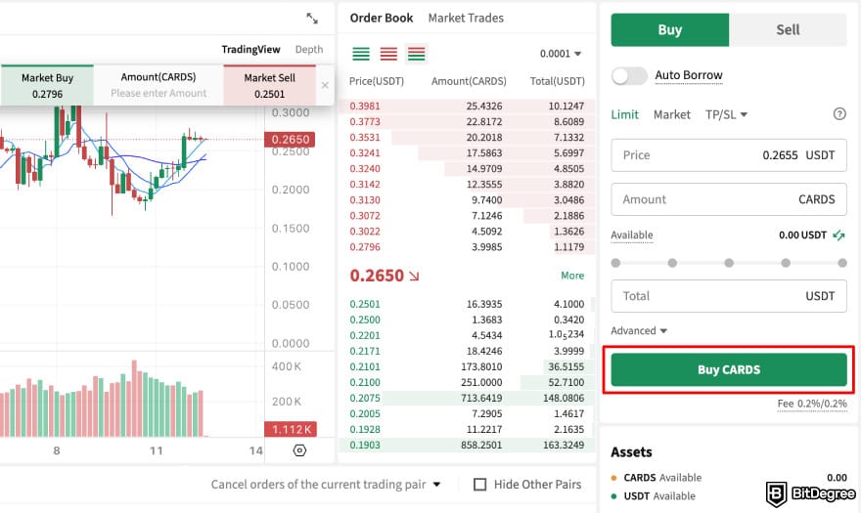
Task: Select buy order price 0.1903
Action: [x=365, y=445]
